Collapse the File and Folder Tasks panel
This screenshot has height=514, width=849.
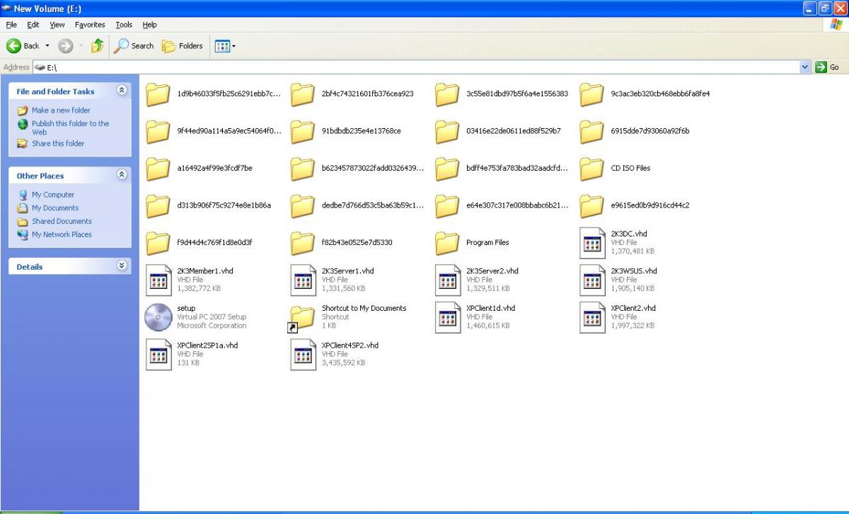pyautogui.click(x=122, y=91)
